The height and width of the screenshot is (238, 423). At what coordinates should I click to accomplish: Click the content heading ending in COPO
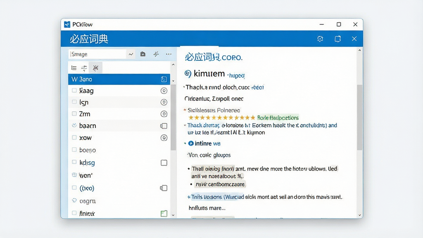[x=214, y=57]
